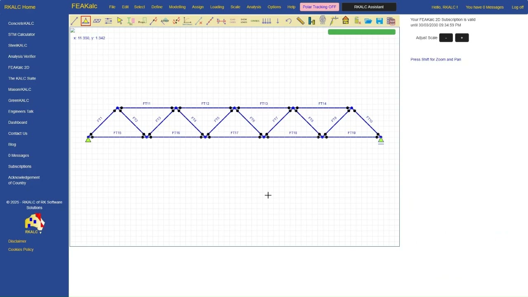Open file with the blue folder icon
This screenshot has height=297, width=528.
368,21
